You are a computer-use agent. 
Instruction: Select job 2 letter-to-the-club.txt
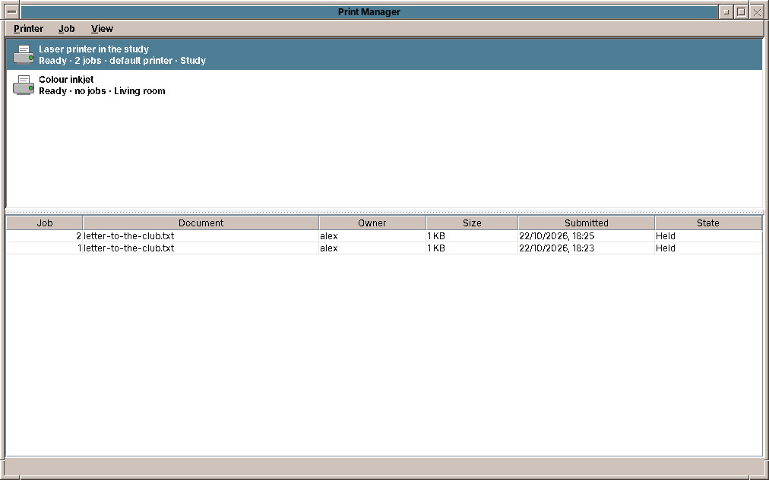coord(384,236)
